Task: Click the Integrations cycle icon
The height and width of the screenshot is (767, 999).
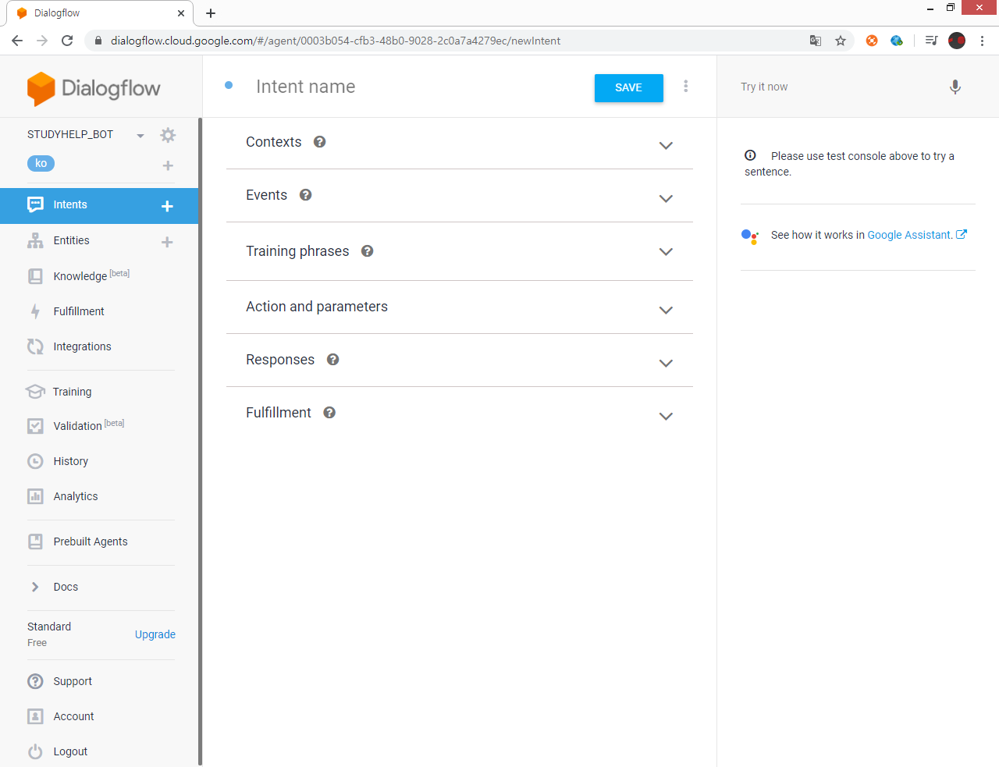Action: [35, 346]
